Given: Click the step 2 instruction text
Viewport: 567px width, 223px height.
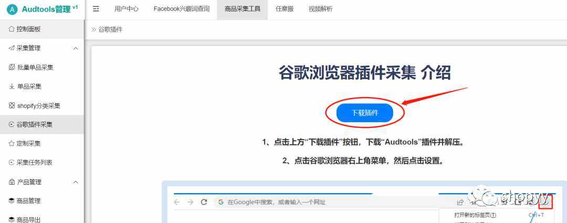Looking at the screenshot, I should (363, 161).
